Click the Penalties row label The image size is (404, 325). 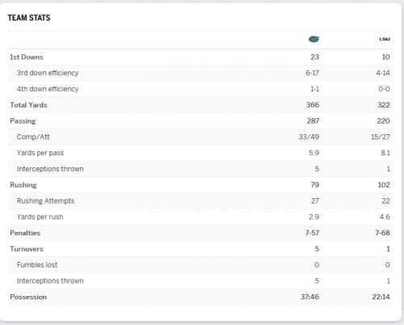click(x=25, y=233)
